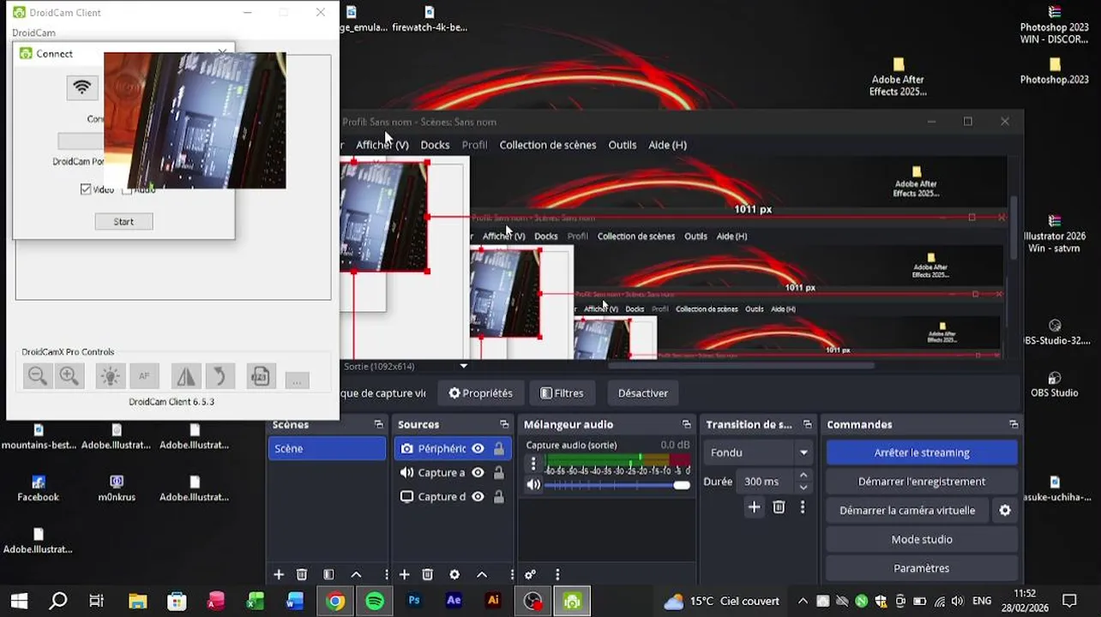The image size is (1101, 617).
Task: Pop out the Transition de scène dock
Action: coord(807,425)
